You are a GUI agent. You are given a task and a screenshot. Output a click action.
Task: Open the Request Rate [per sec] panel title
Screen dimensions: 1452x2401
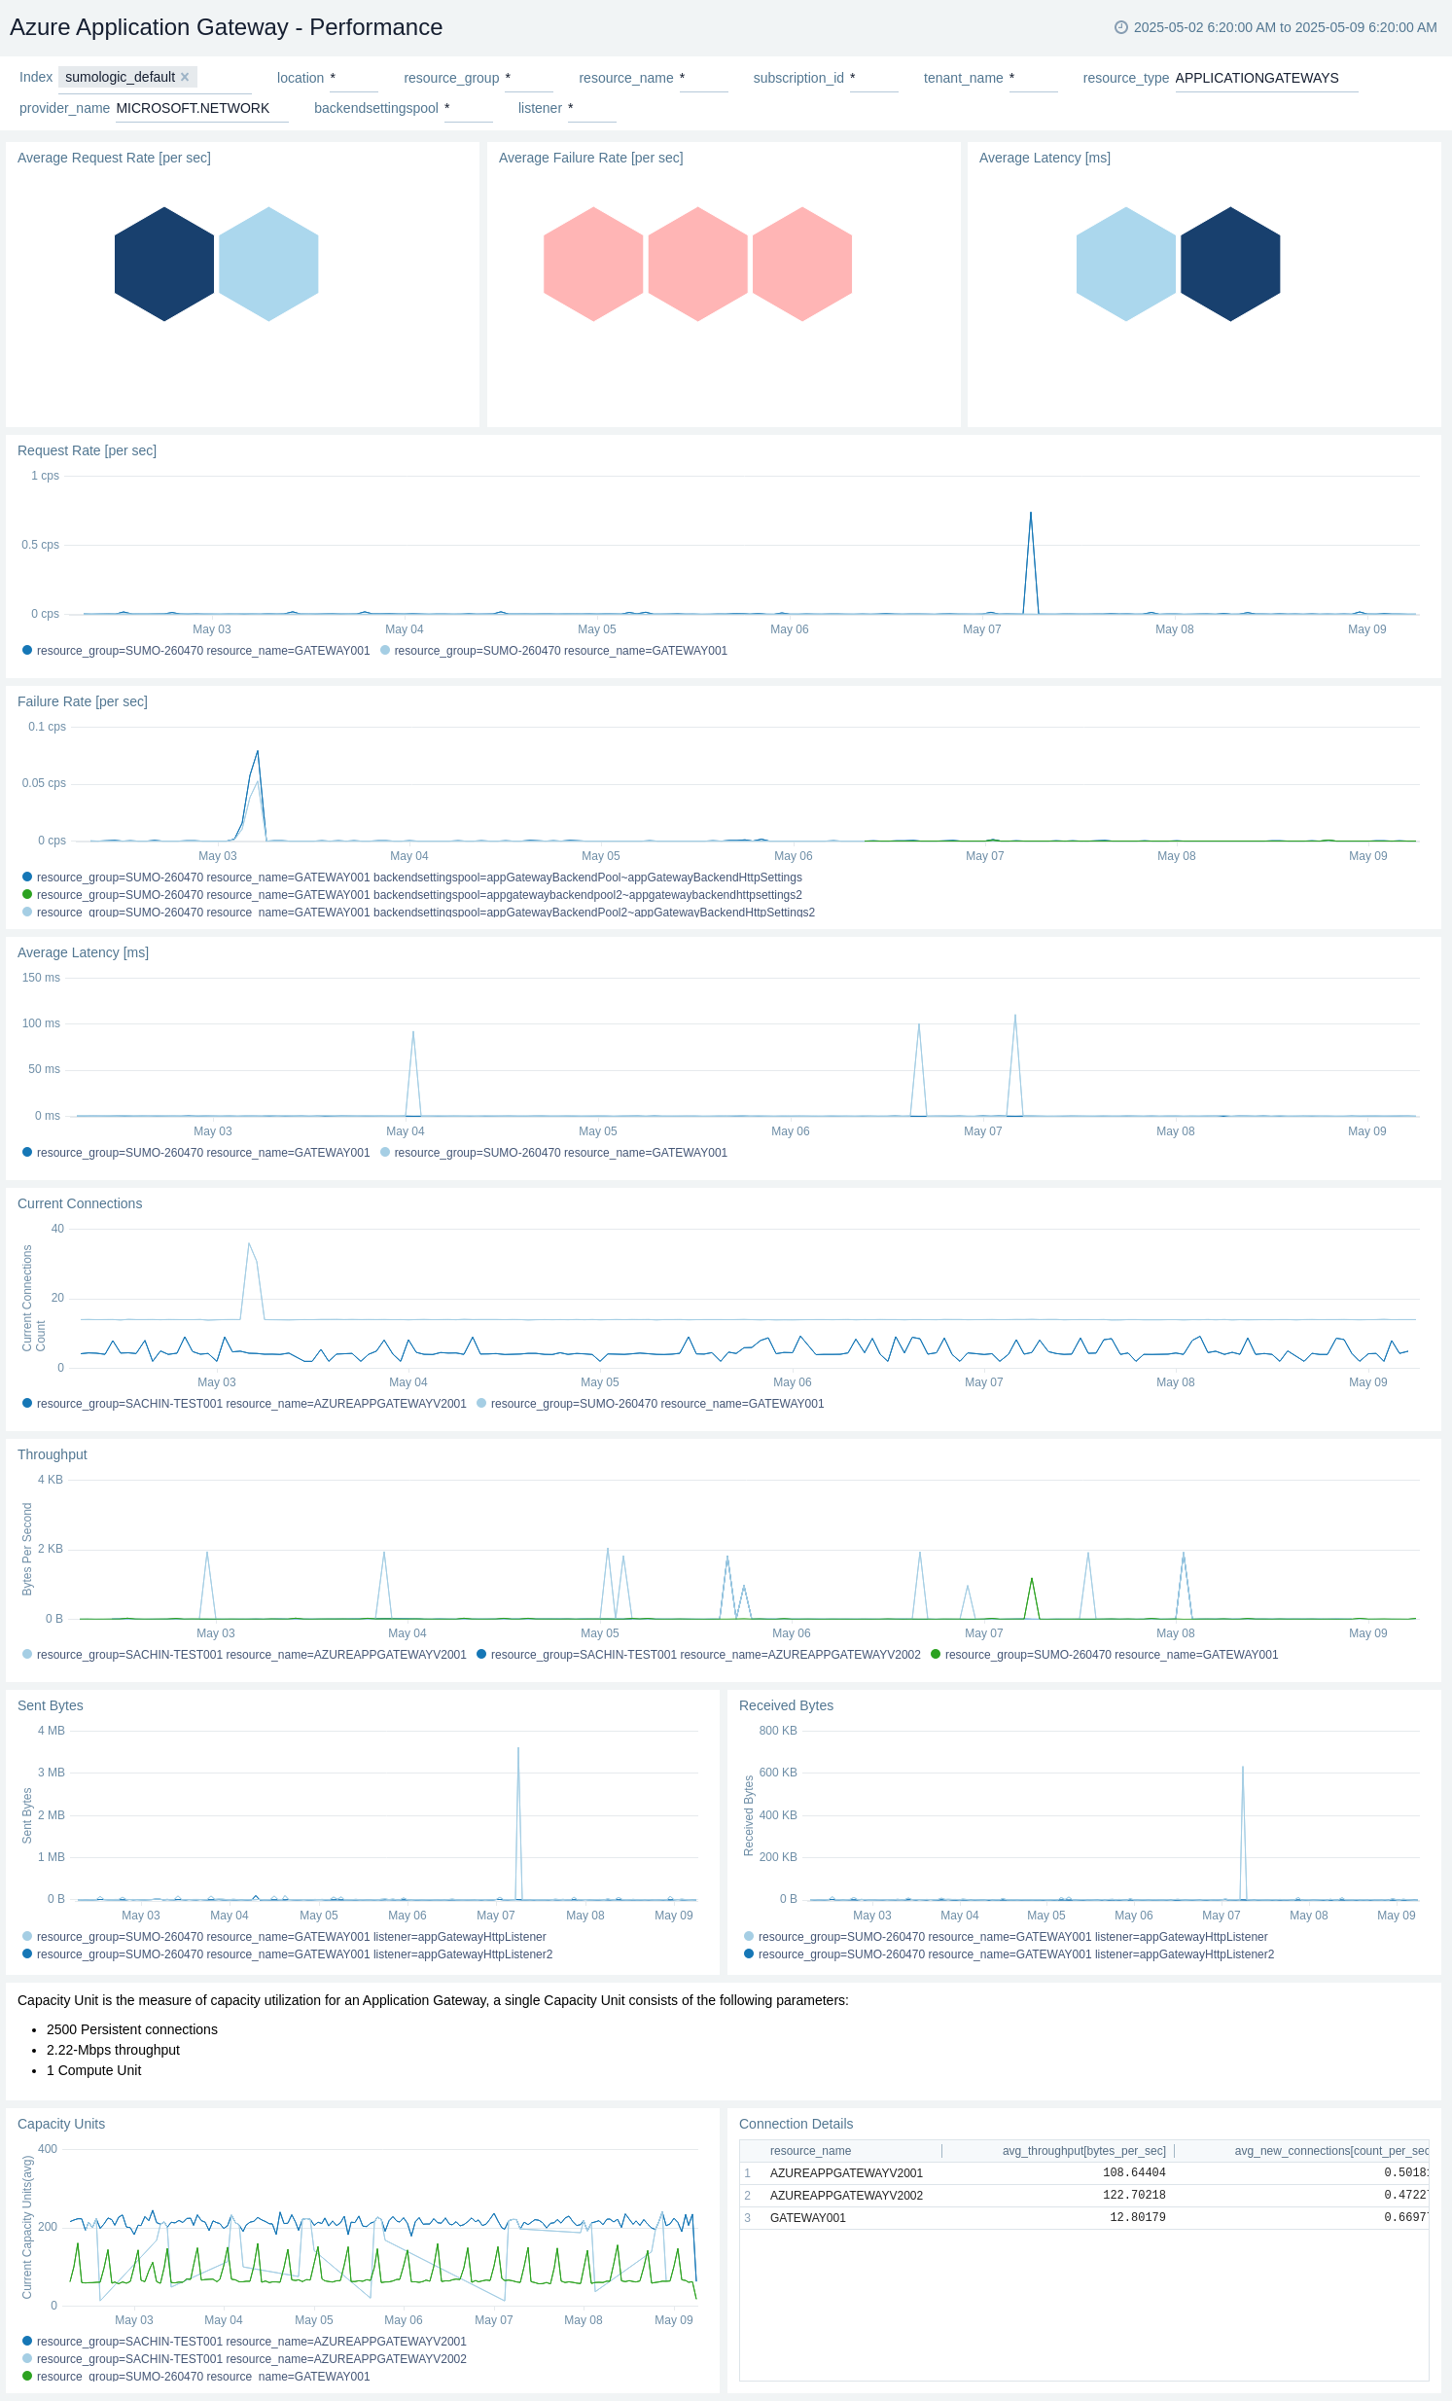click(87, 450)
